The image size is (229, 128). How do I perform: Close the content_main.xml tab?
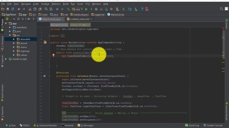(92, 19)
